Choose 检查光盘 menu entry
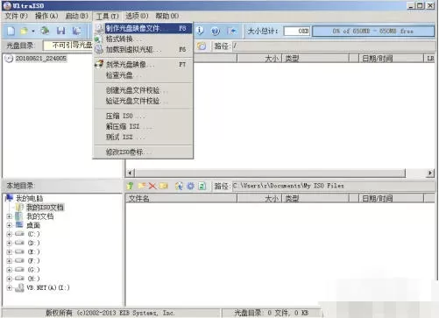Image resolution: width=439 pixels, height=318 pixels. (x=143, y=75)
